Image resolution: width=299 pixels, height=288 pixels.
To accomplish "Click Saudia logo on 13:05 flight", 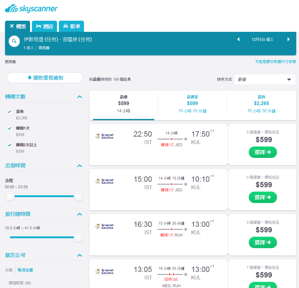I will pyautogui.click(x=104, y=271).
